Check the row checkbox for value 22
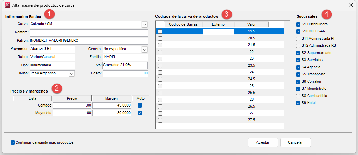This screenshot has height=155, width=358. pos(160,52)
